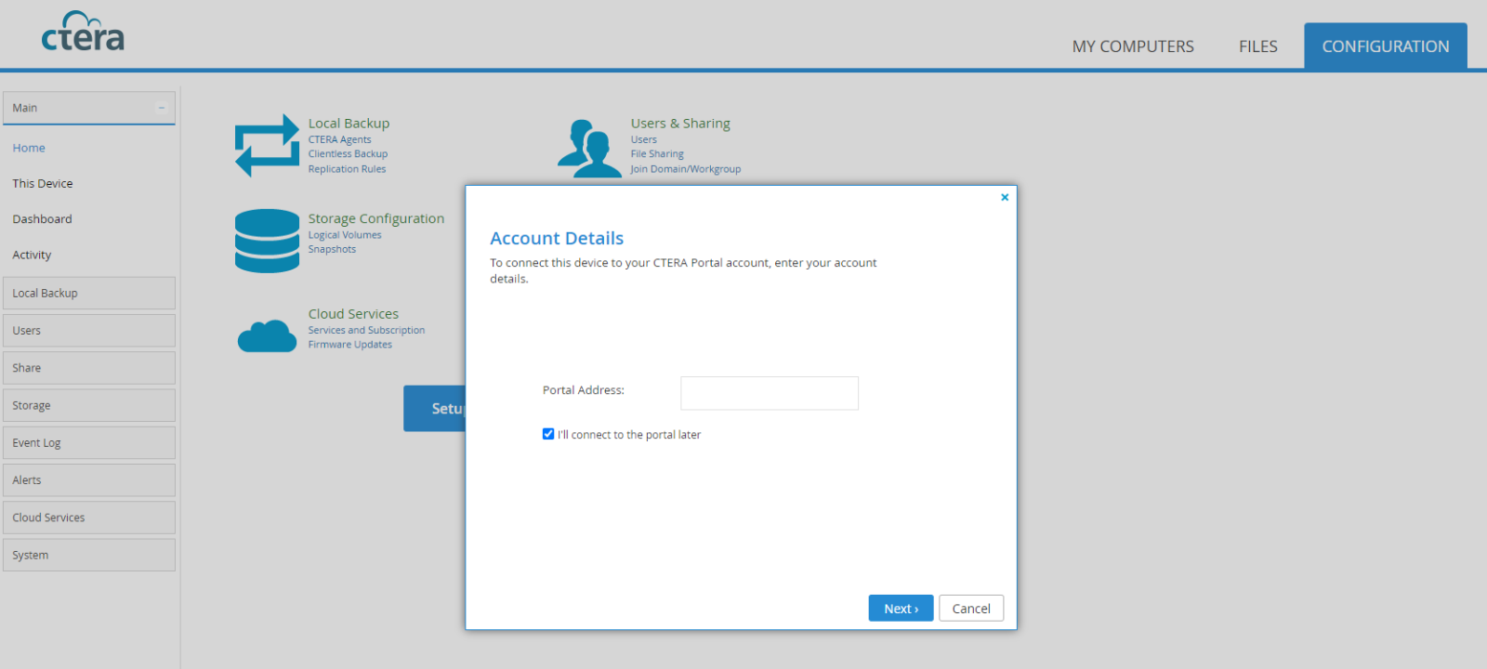Open the MY COMPUTERS tab
Image resolution: width=1487 pixels, height=669 pixels.
click(x=1133, y=46)
